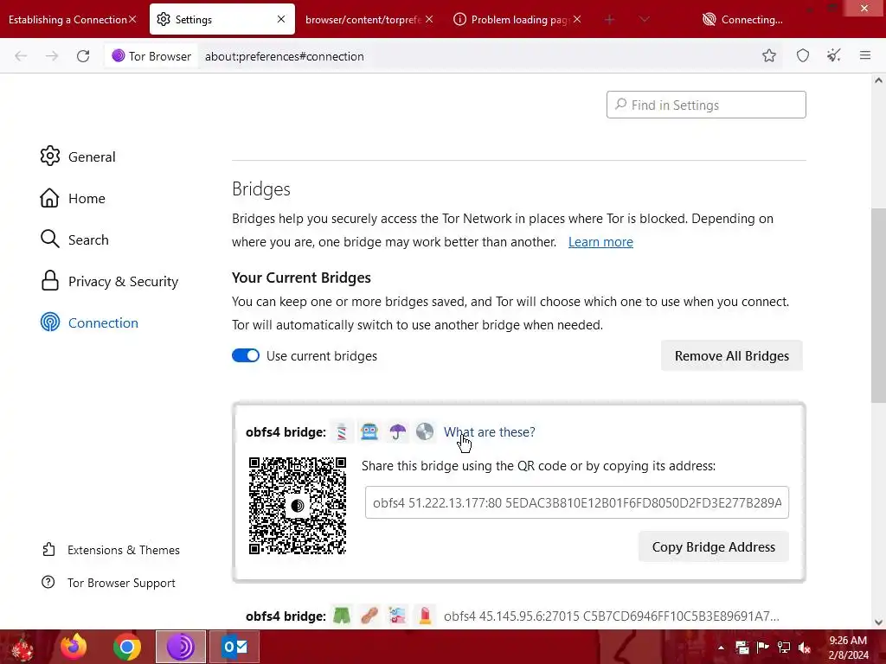
Task: Expand the list all tabs chevron
Action: click(644, 20)
